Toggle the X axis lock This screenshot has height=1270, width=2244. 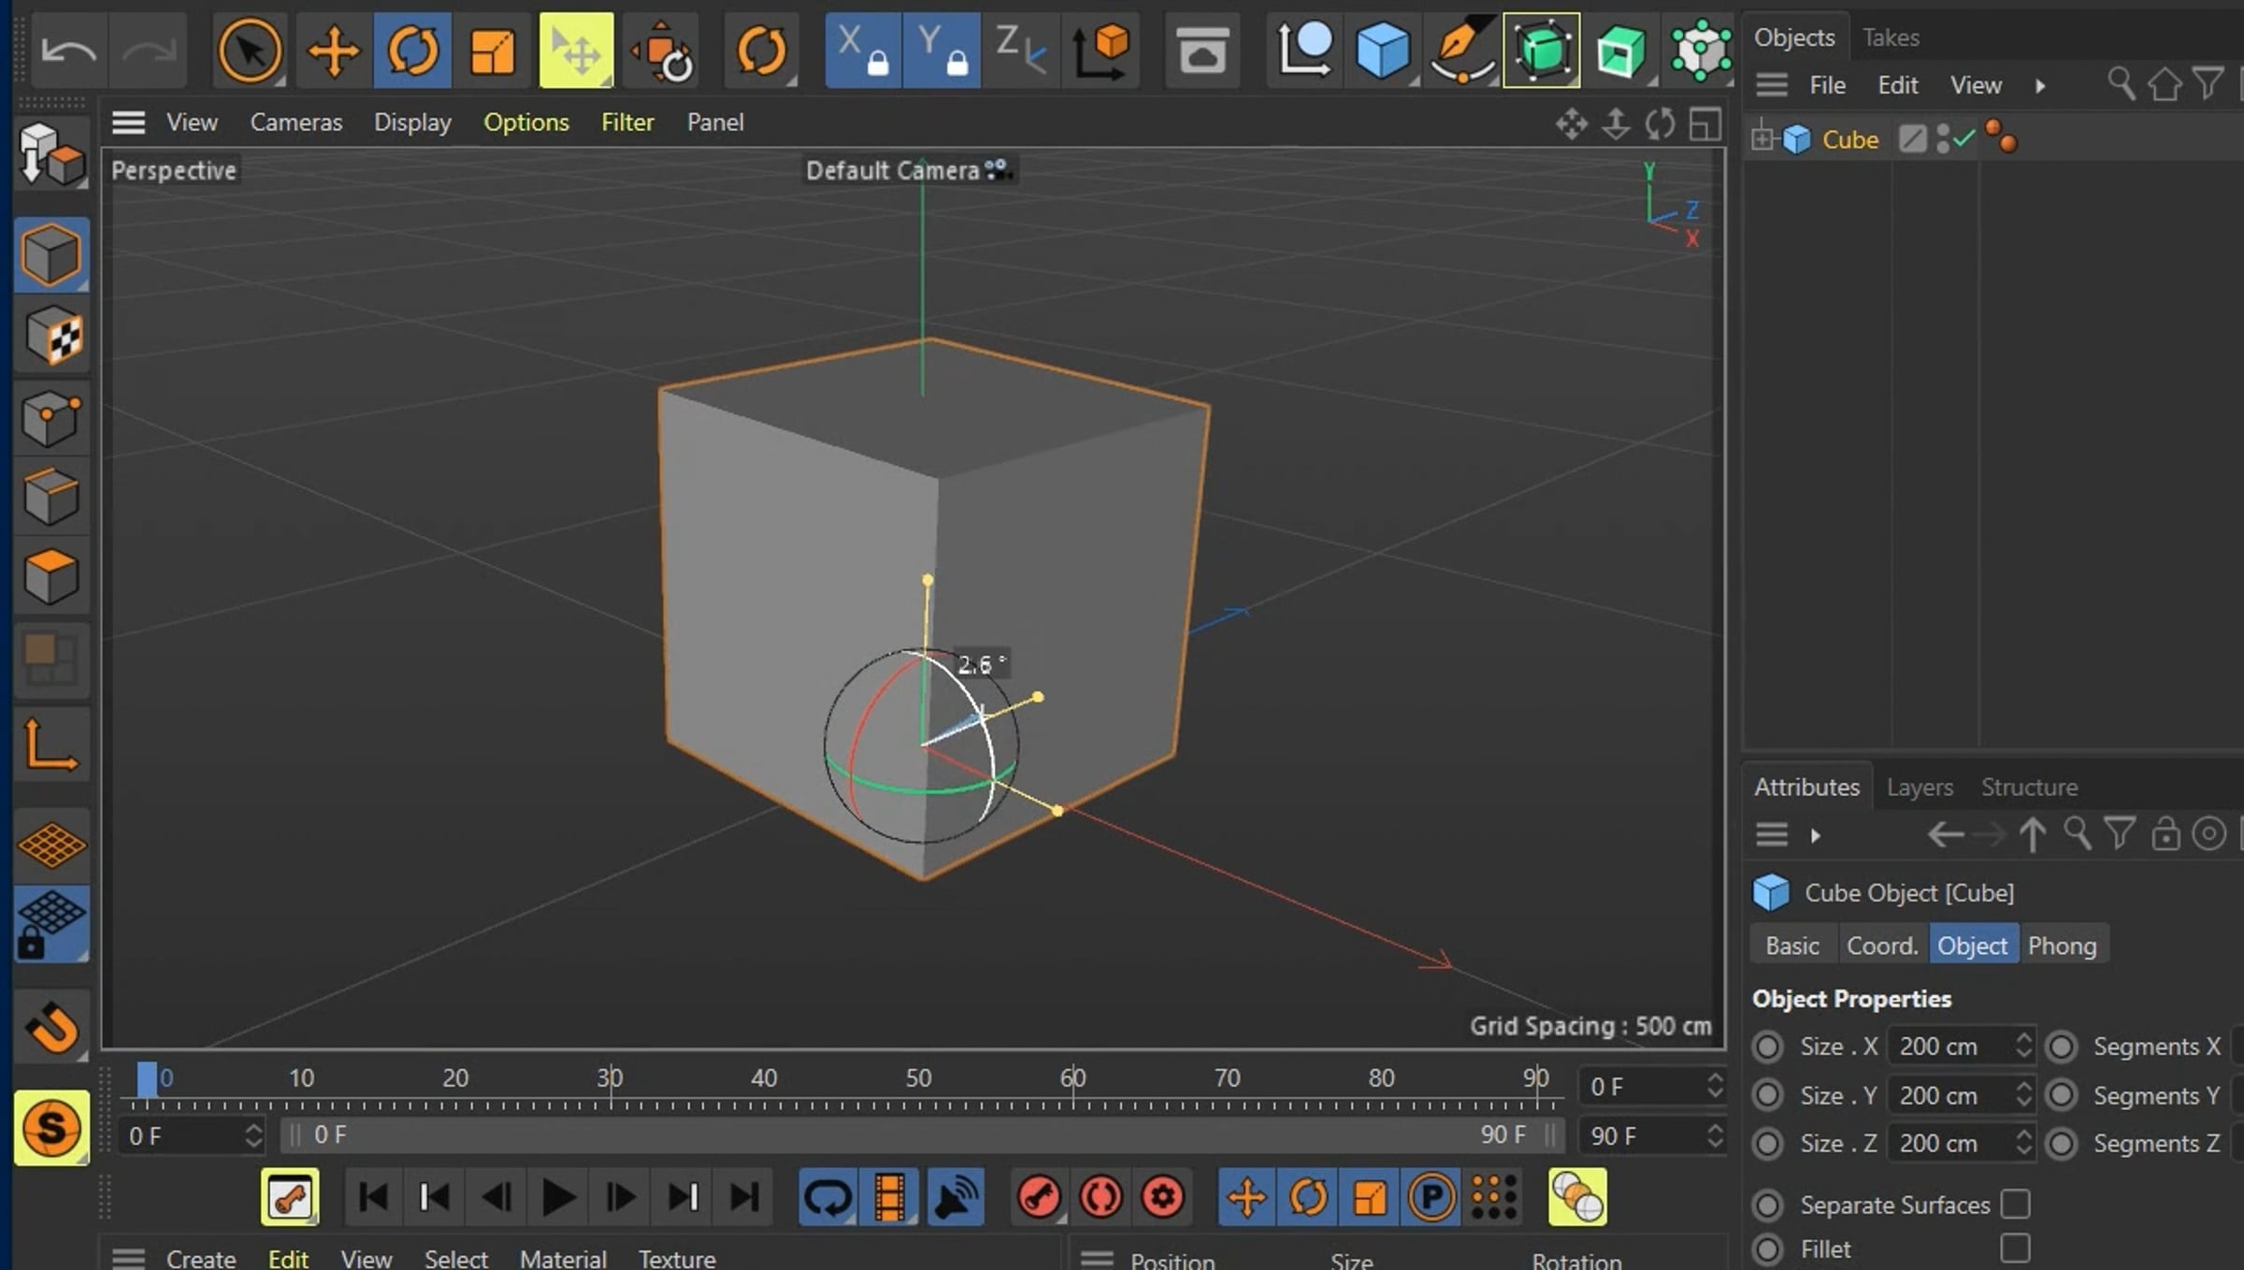(862, 51)
